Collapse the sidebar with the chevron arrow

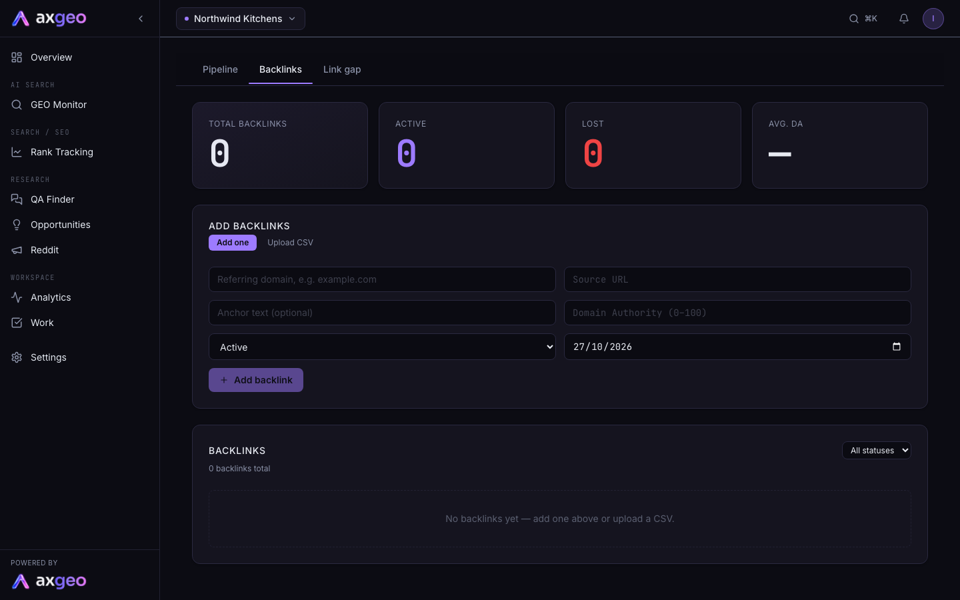(141, 19)
